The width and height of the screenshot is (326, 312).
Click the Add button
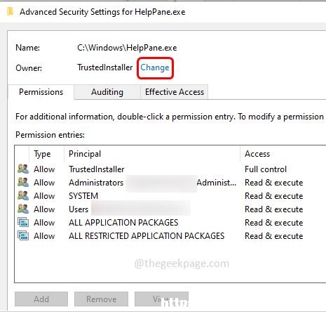[41, 299]
